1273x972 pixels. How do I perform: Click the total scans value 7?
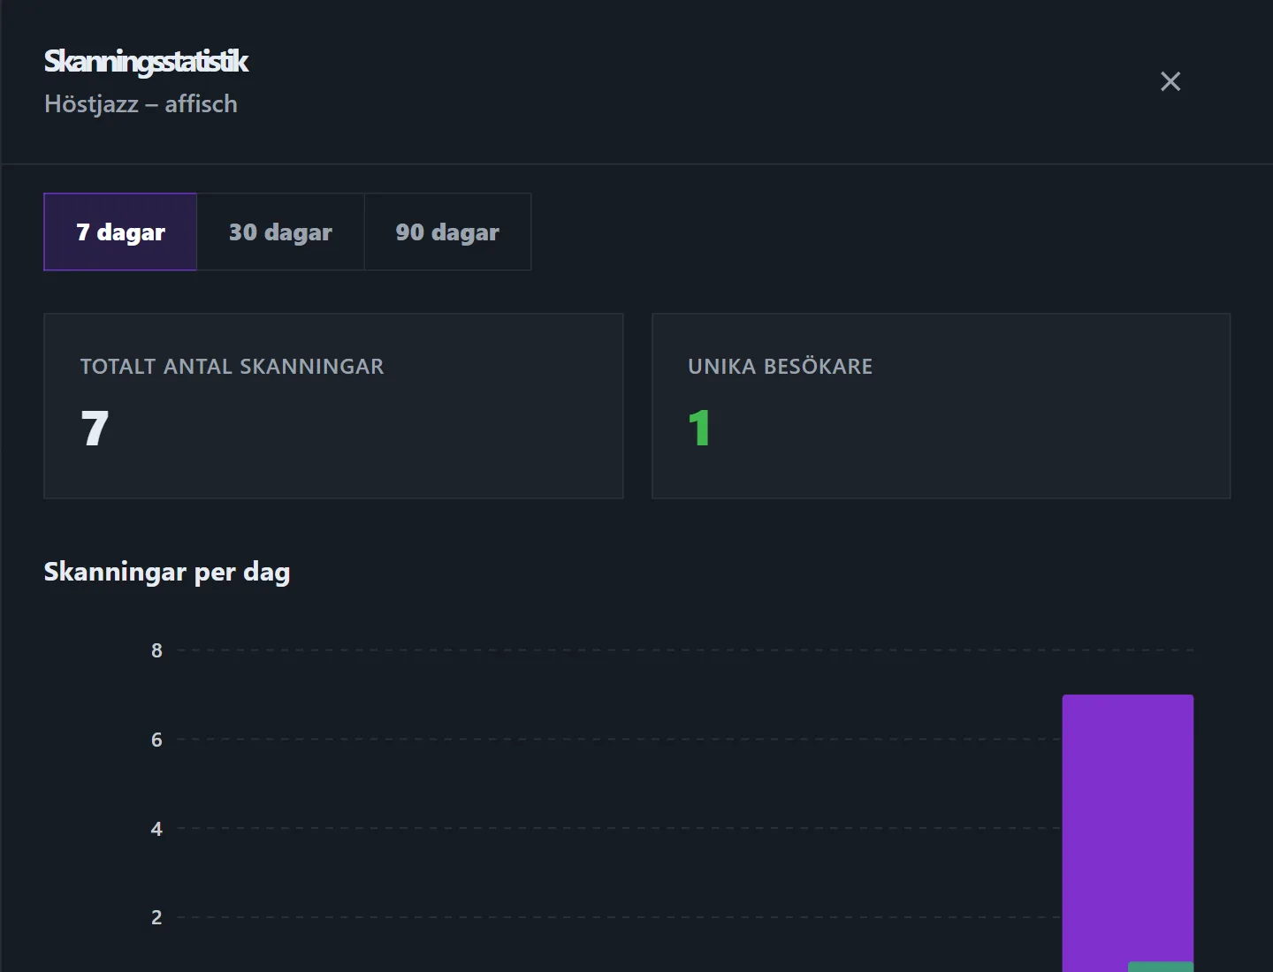(x=95, y=429)
